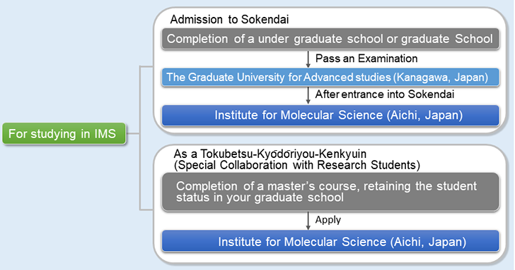Select the 'Completion of a under graduate school' box
Screen dimensions: 515x270
pyautogui.click(x=330, y=39)
